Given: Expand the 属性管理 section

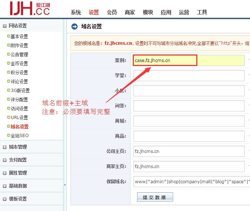Looking at the screenshot, I should 5,173.
